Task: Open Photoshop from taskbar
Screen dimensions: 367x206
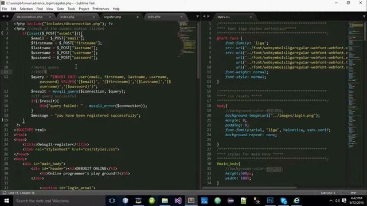Action: (x=270, y=201)
